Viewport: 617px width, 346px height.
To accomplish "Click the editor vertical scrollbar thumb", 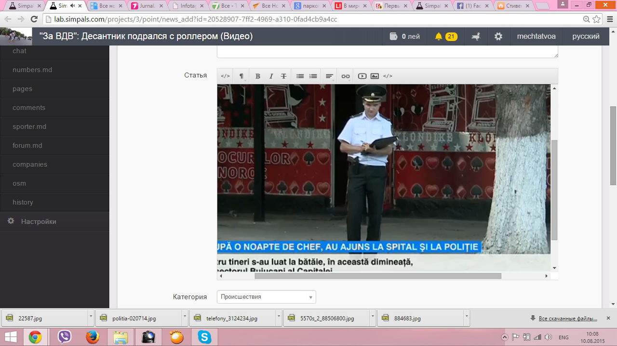I will click(554, 190).
